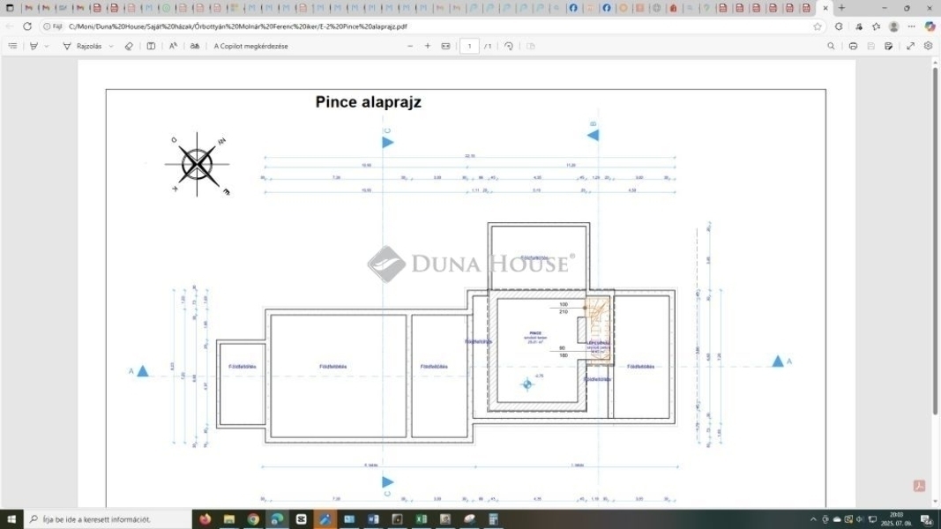
Task: Open the PDF table of contents panel
Action: pyautogui.click(x=12, y=46)
